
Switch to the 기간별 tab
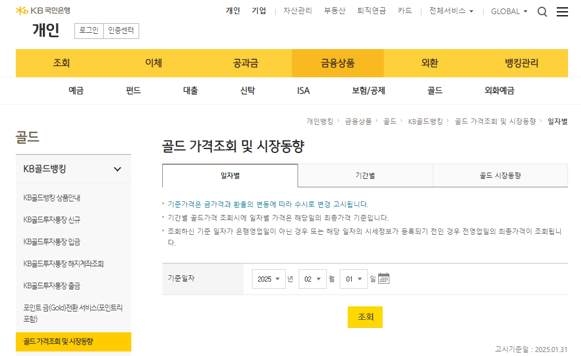click(365, 176)
